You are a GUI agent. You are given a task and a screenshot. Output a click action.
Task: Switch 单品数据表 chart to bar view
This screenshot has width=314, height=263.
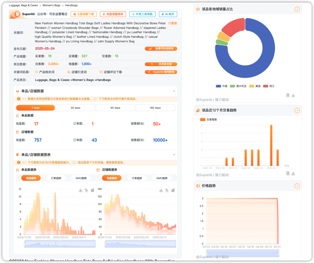[x=92, y=190]
